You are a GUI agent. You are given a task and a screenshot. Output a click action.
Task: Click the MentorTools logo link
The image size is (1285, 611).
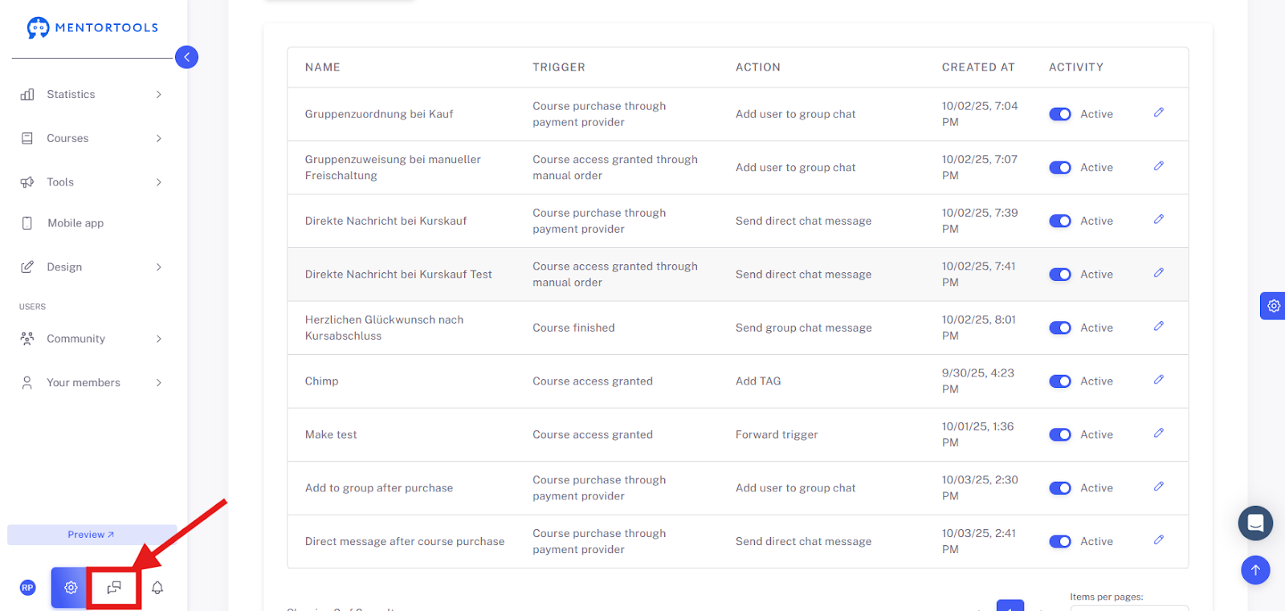coord(92,27)
